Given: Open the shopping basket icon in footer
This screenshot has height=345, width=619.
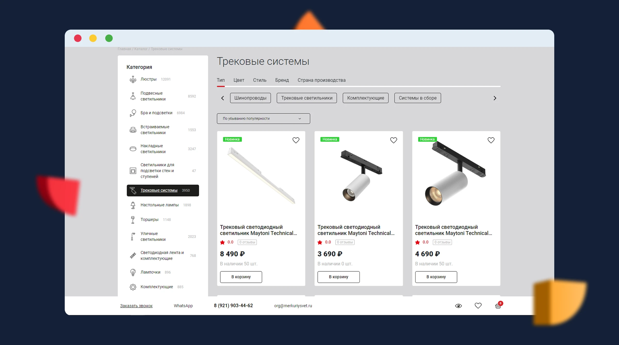Looking at the screenshot, I should click(498, 306).
